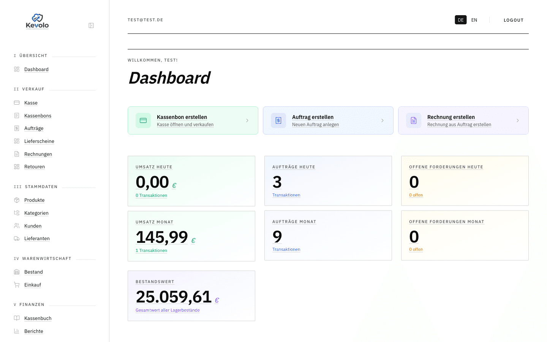Click the Bestand warehouse icon
The image size is (547, 342).
click(x=17, y=272)
